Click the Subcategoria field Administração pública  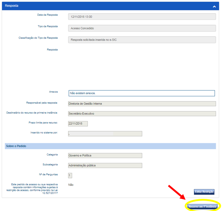(x=105, y=165)
